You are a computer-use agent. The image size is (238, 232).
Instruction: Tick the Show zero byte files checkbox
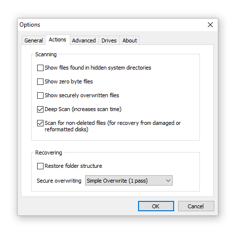(40, 81)
